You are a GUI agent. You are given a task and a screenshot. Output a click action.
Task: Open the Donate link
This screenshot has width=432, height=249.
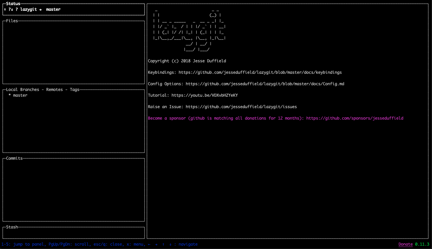(x=405, y=244)
